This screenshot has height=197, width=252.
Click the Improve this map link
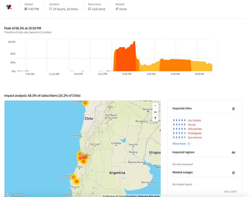point(149,196)
